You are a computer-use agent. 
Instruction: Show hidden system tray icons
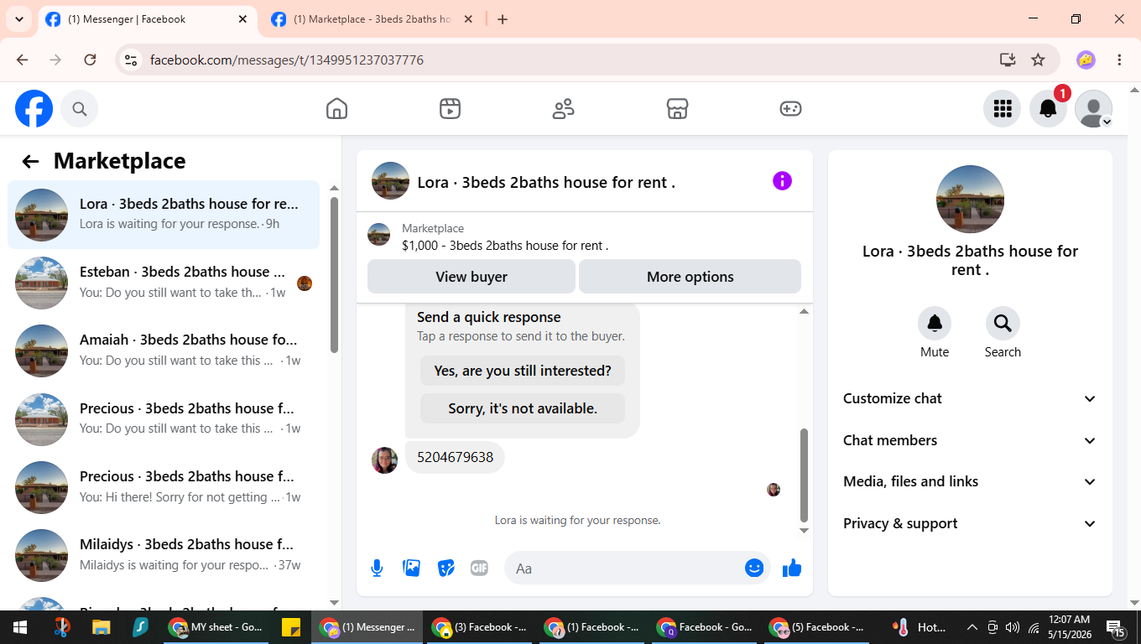point(972,627)
